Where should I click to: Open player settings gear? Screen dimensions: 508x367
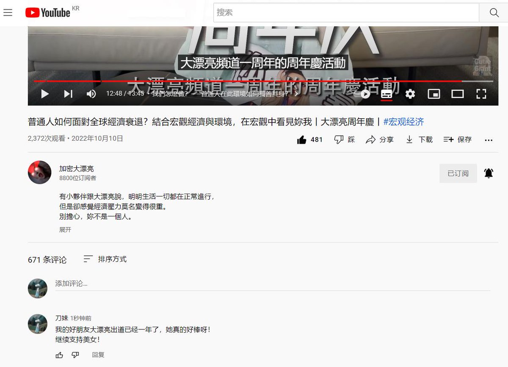tap(410, 94)
